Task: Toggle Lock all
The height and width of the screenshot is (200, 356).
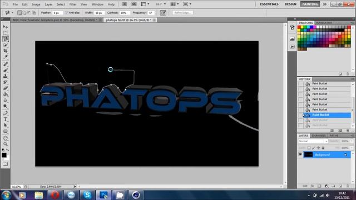Action: tap(323, 148)
